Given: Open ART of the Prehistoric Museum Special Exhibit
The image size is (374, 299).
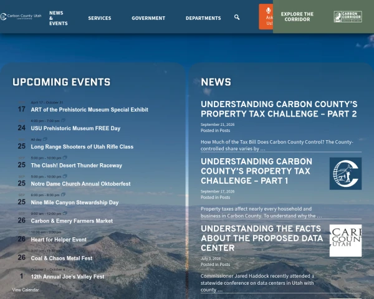Looking at the screenshot, I should click(x=89, y=110).
